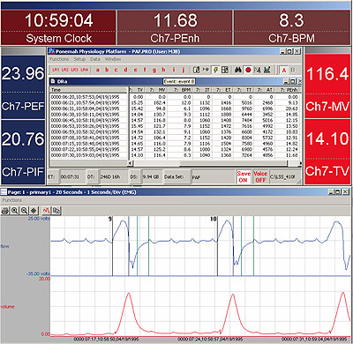Select the 10:59:03 data row
353x344 pixels.
pyautogui.click(x=175, y=155)
